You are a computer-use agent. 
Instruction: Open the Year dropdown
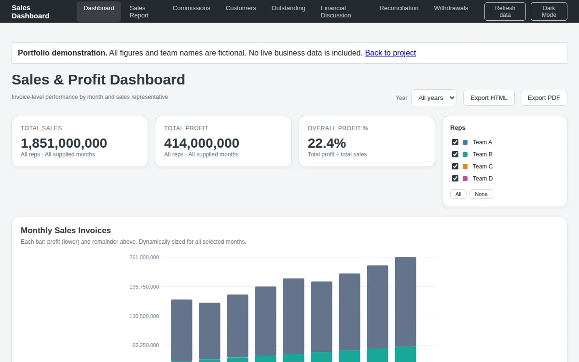point(434,97)
